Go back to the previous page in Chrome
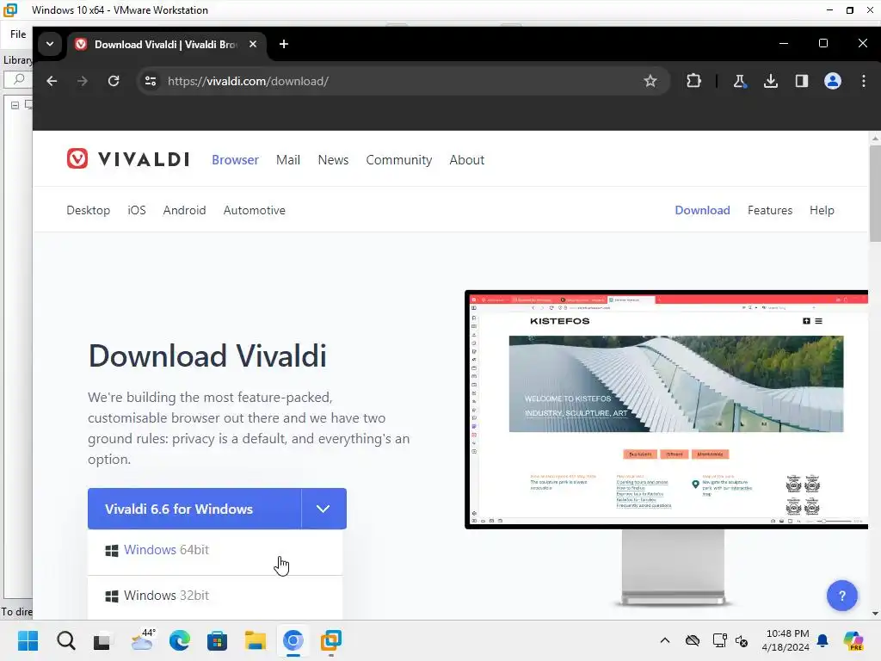The height and width of the screenshot is (661, 881). tap(52, 81)
